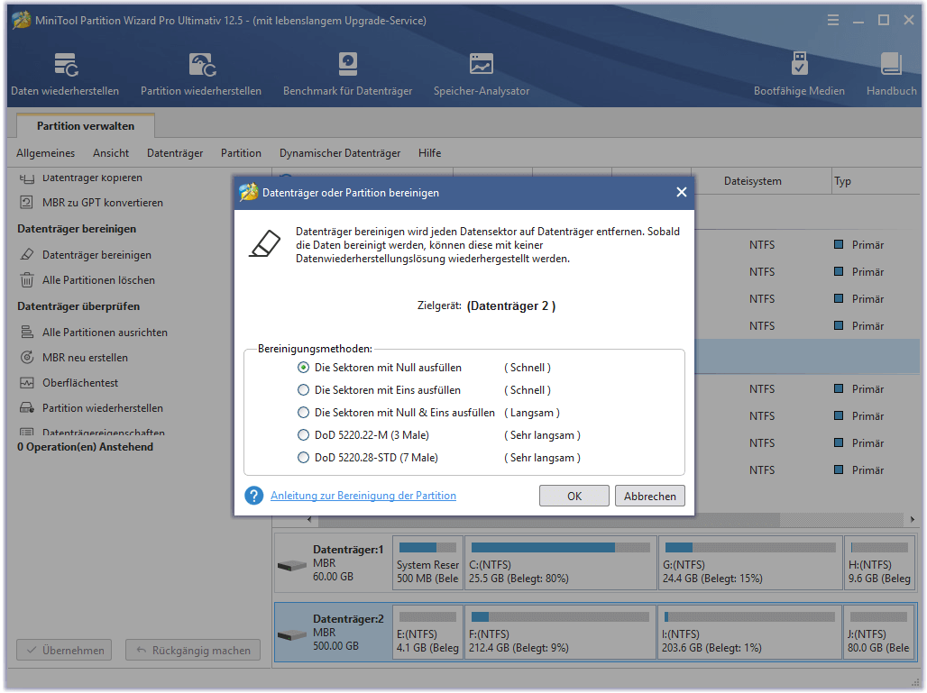Viewport: 927px width, 693px height.
Task: Click the MBR zu GPT konvertieren icon
Action: tap(27, 203)
